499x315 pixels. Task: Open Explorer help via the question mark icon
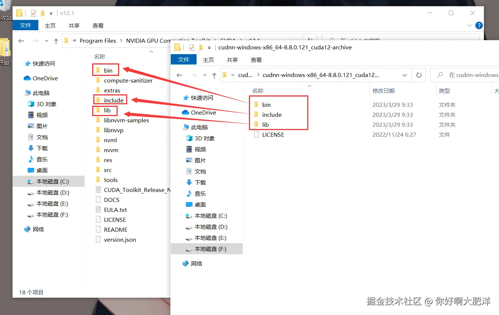478,25
